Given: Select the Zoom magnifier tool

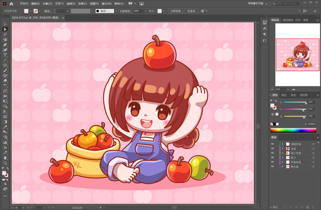Looking at the screenshot, I should tap(5, 163).
